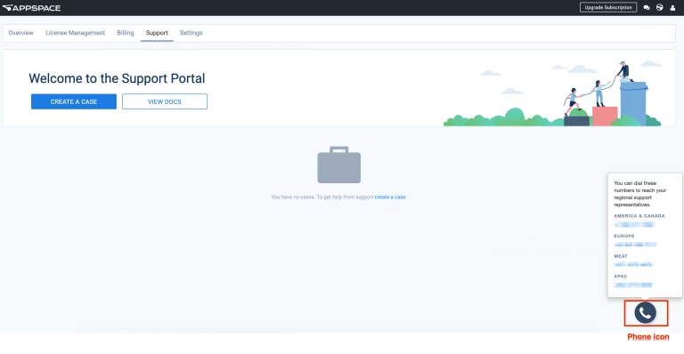Select the Support tab
Screen dimensions: 684x354
[157, 33]
